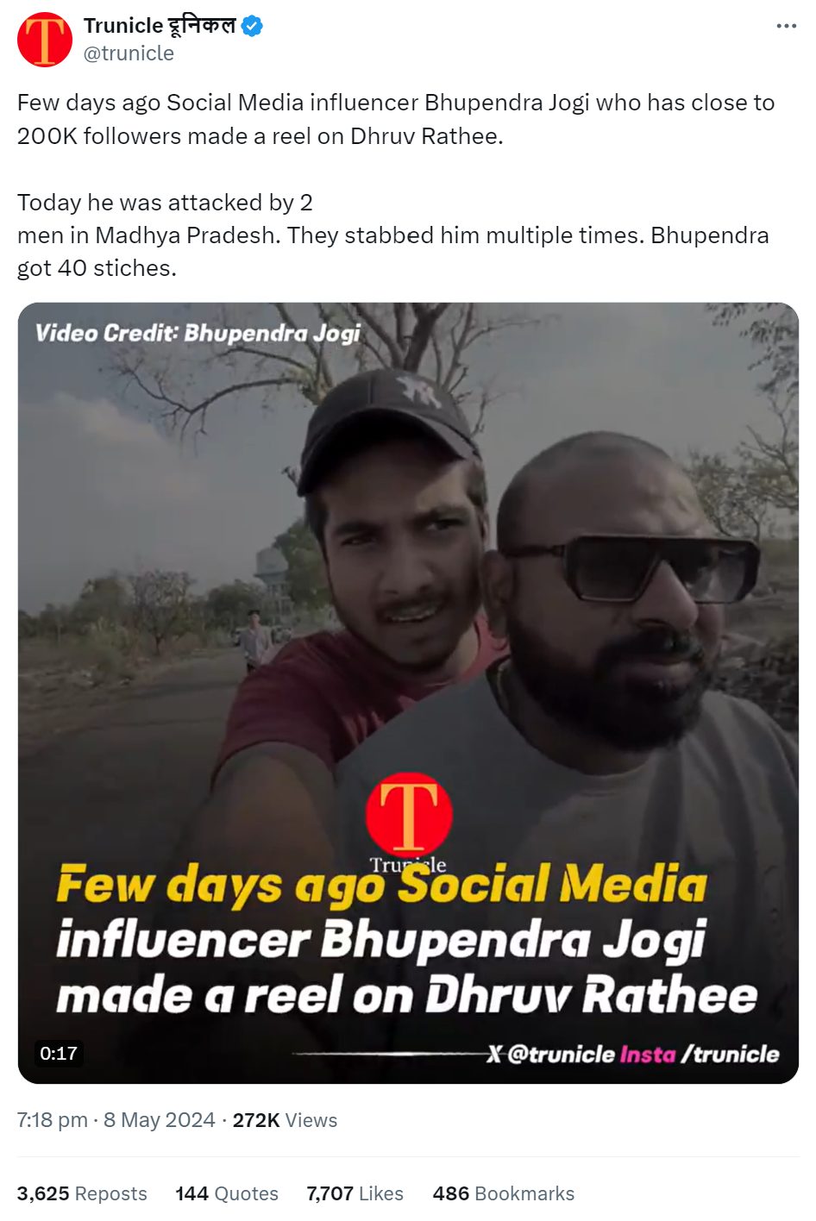Screen dimensions: 816x1221
Task: Open the 7:18 pm timestamp link
Action: [52, 1120]
